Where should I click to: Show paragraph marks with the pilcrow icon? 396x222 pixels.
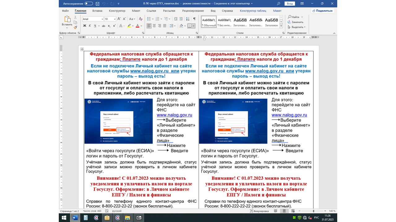(194, 19)
